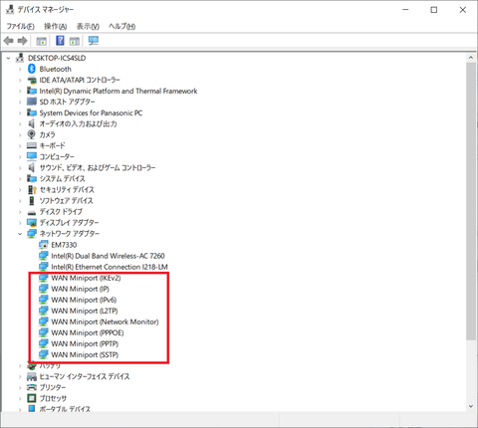Click the scrollbar down arrow

point(471,406)
